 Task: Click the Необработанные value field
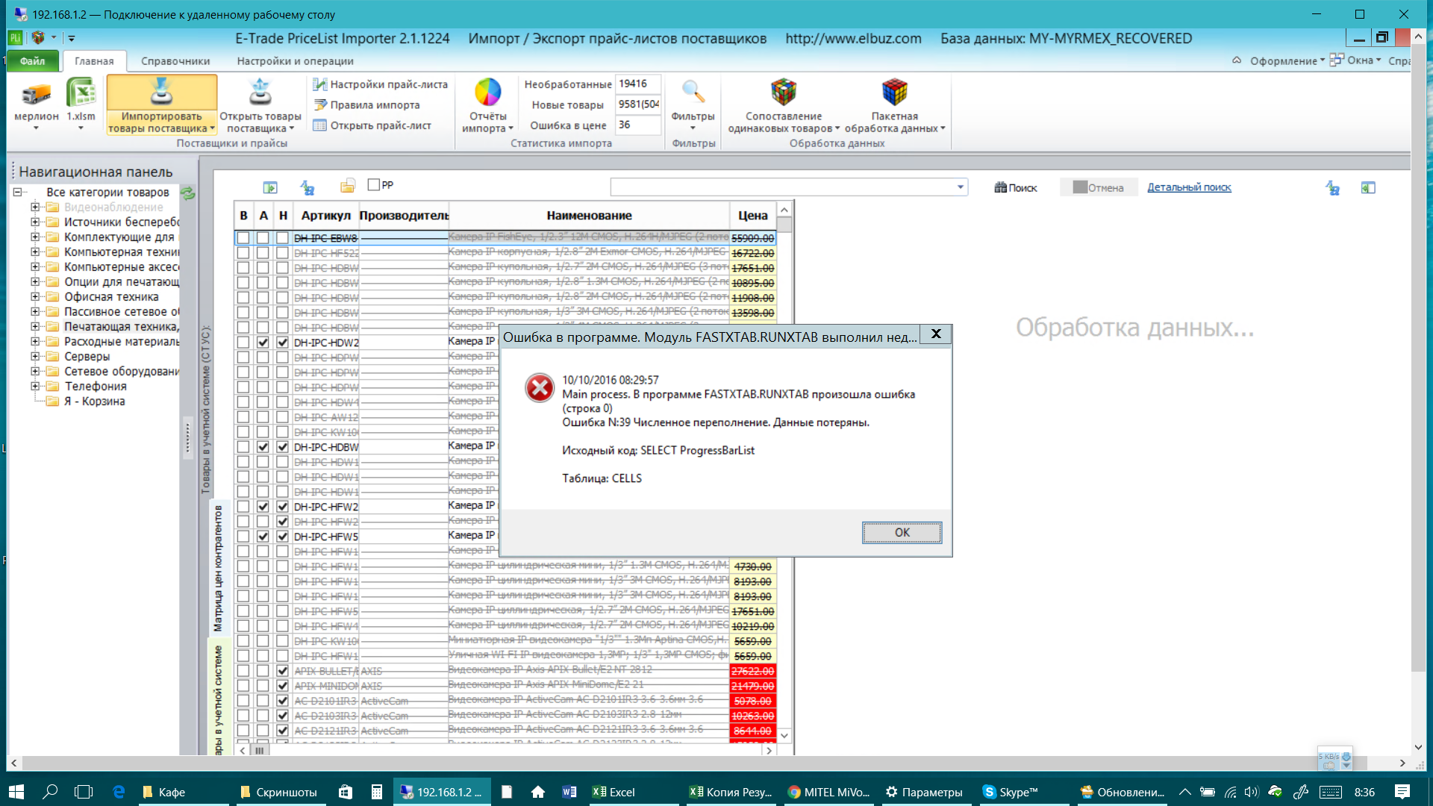coord(638,84)
